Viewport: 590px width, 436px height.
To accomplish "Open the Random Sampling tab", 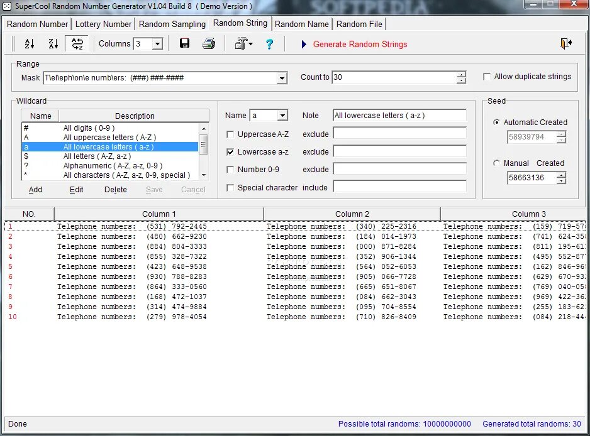I will pyautogui.click(x=172, y=24).
